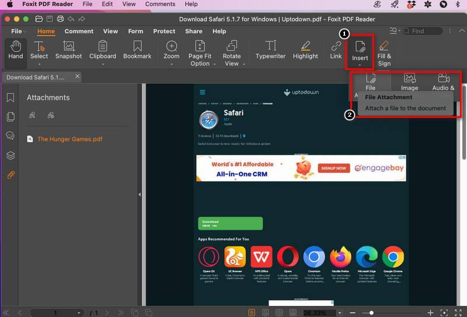Switch to the View ribbon tab
Viewport: 467px width, 317px height.
coord(110,32)
